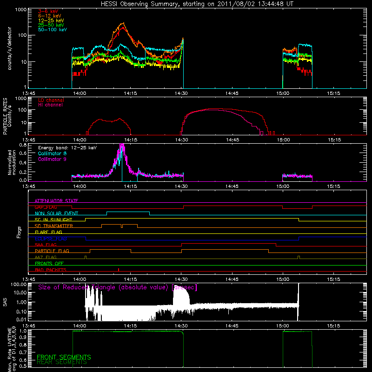Click the SC_IN_SUNLIGHT flag label
The height and width of the screenshot is (372, 372).
point(53,219)
